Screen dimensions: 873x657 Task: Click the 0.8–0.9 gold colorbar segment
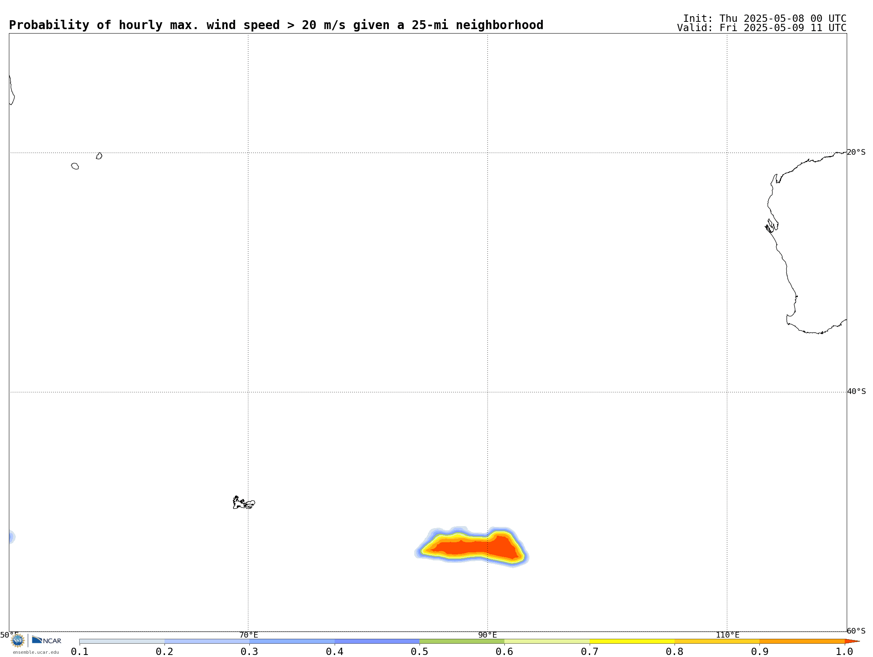pyautogui.click(x=717, y=641)
